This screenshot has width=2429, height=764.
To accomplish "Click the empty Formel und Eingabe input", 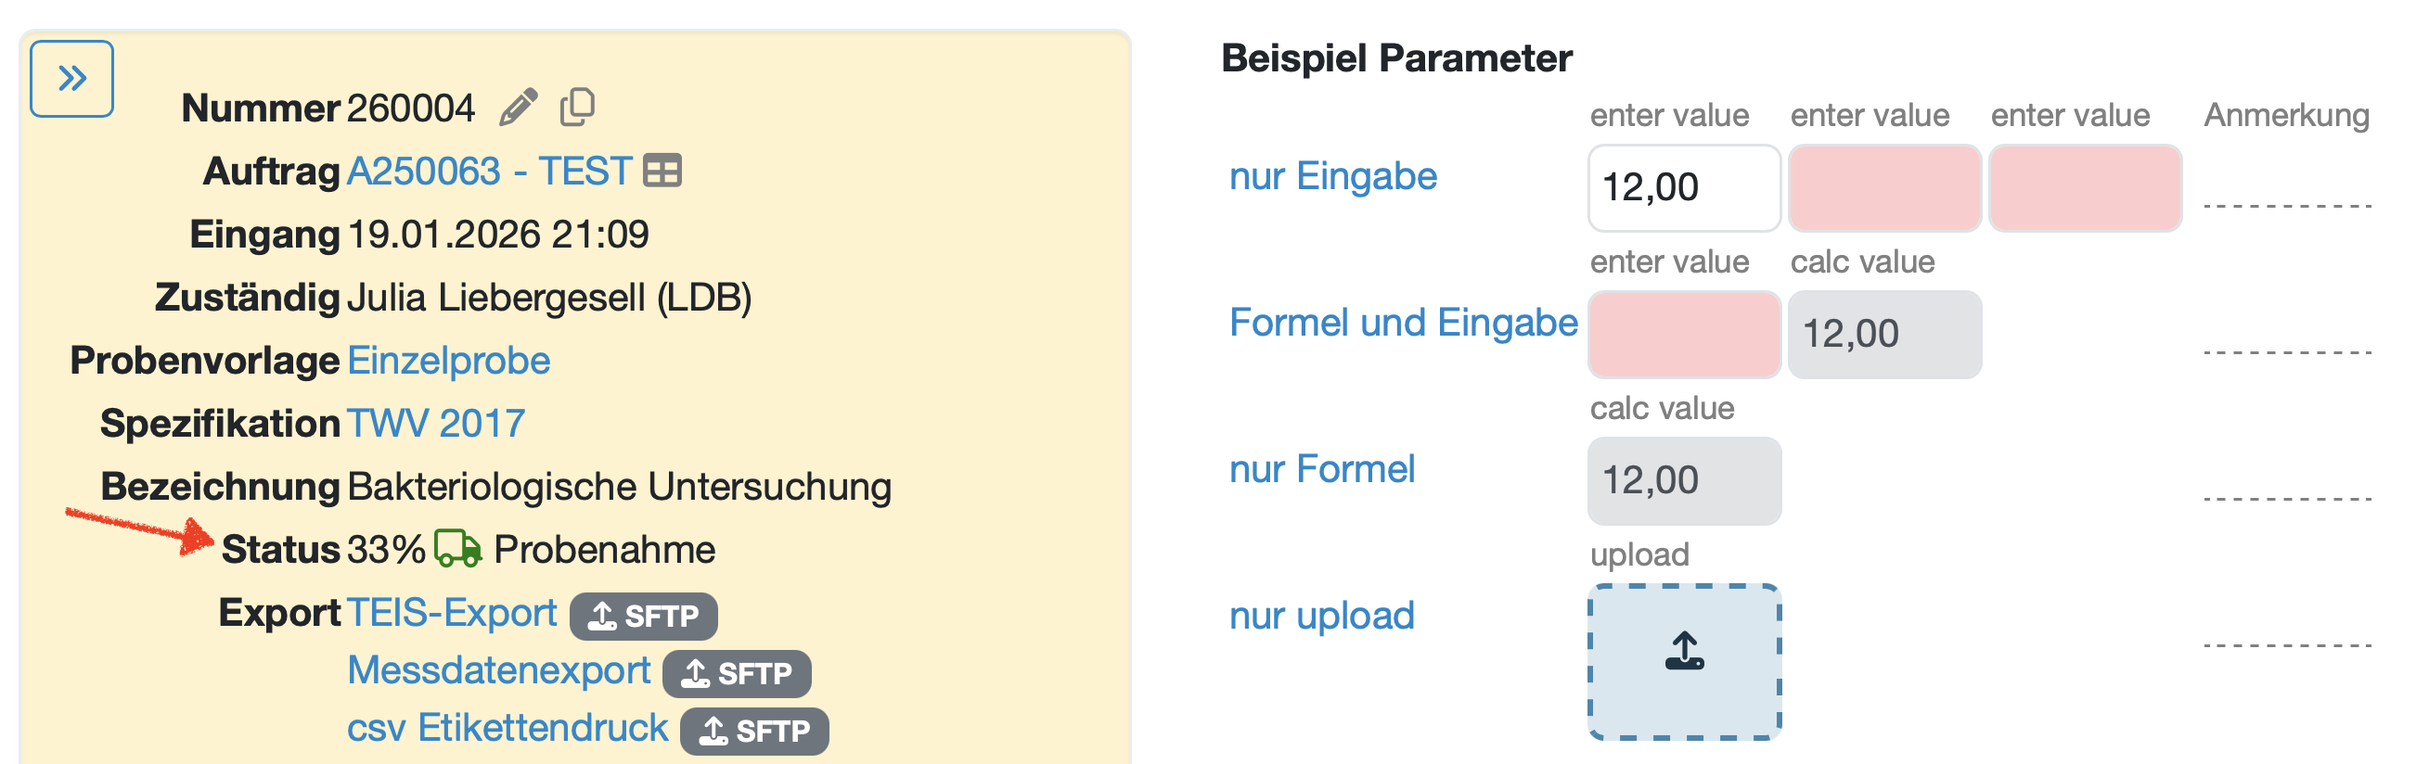I will (x=1684, y=335).
